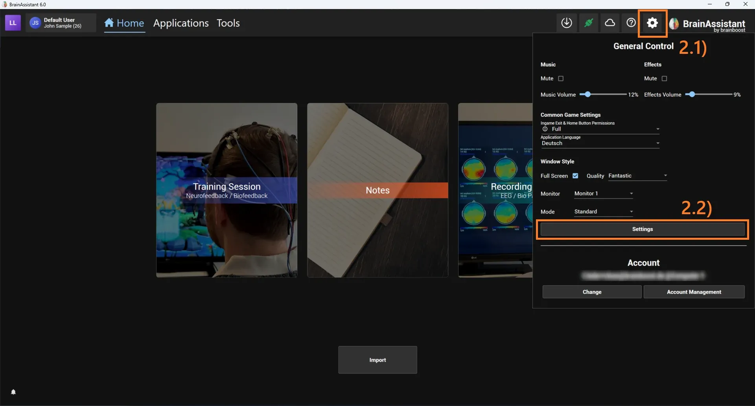Screen dimensions: 755x406
Task: Switch to the Applications tab
Action: [181, 23]
